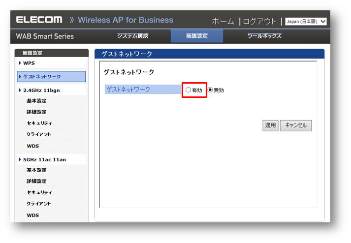351x243 pixels.
Task: Open クライアント under 2.4GHz 11bgn
Action: [39, 134]
